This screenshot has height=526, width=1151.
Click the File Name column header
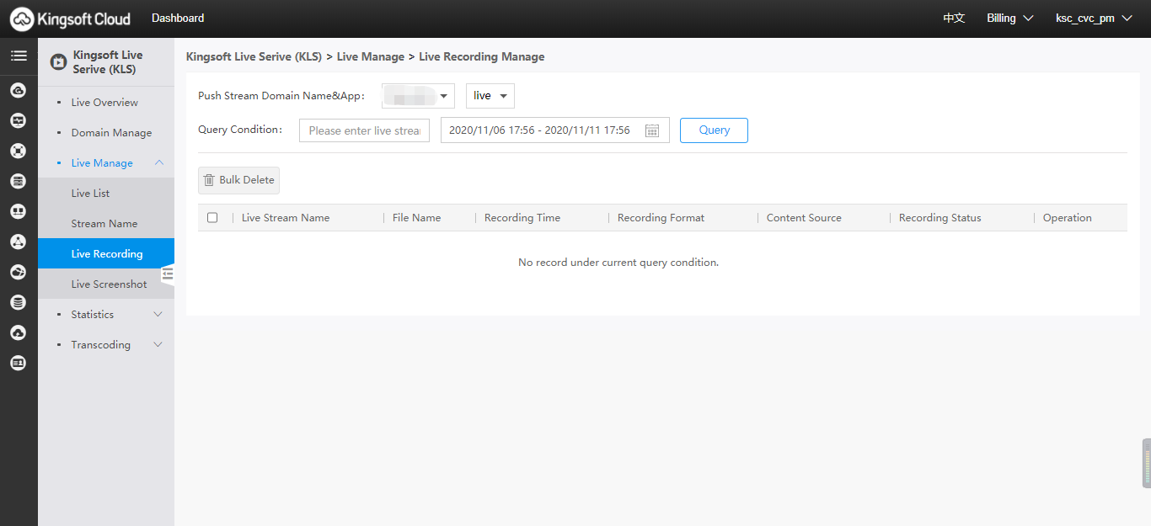(417, 218)
